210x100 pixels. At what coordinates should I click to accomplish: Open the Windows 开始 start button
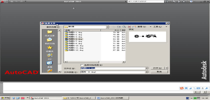5,98
